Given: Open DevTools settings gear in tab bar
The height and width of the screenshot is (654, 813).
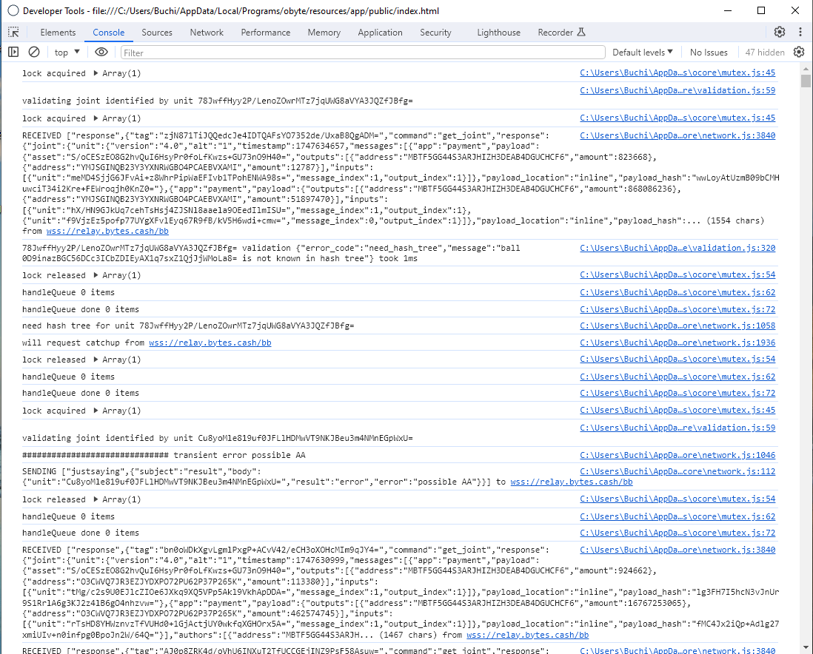Looking at the screenshot, I should click(779, 32).
